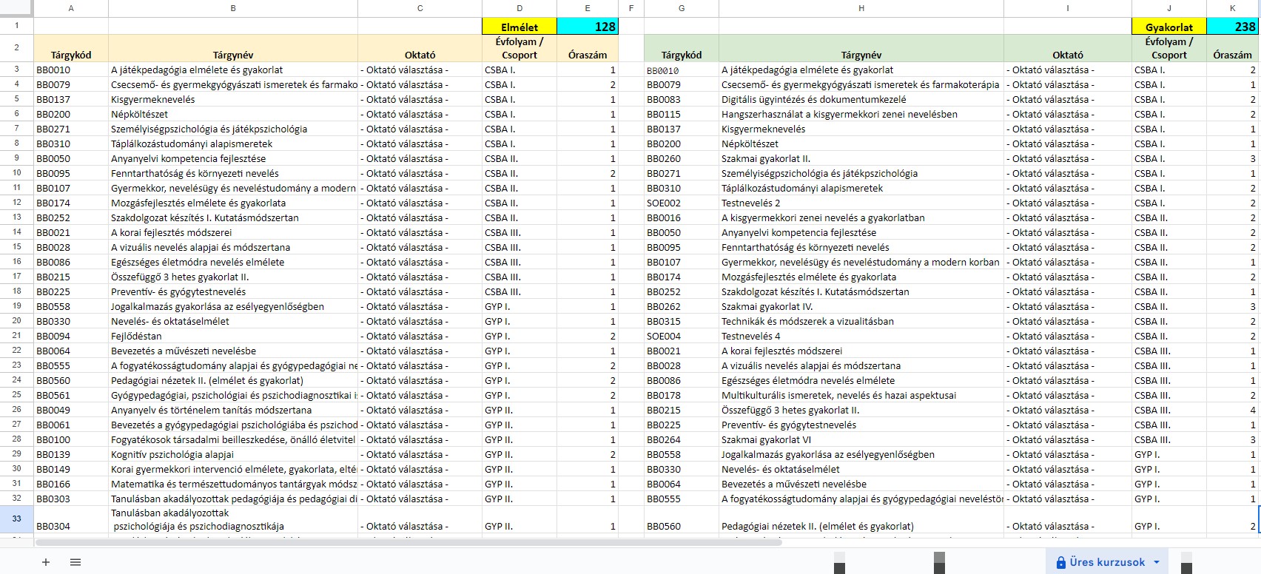Click the Szakmai gyakorlat II. cell
The height and width of the screenshot is (574, 1261).
click(861, 158)
